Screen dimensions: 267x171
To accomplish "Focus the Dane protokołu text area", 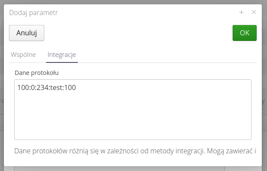I will tap(133, 109).
